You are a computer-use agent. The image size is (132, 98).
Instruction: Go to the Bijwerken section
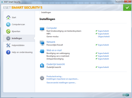[16, 31]
